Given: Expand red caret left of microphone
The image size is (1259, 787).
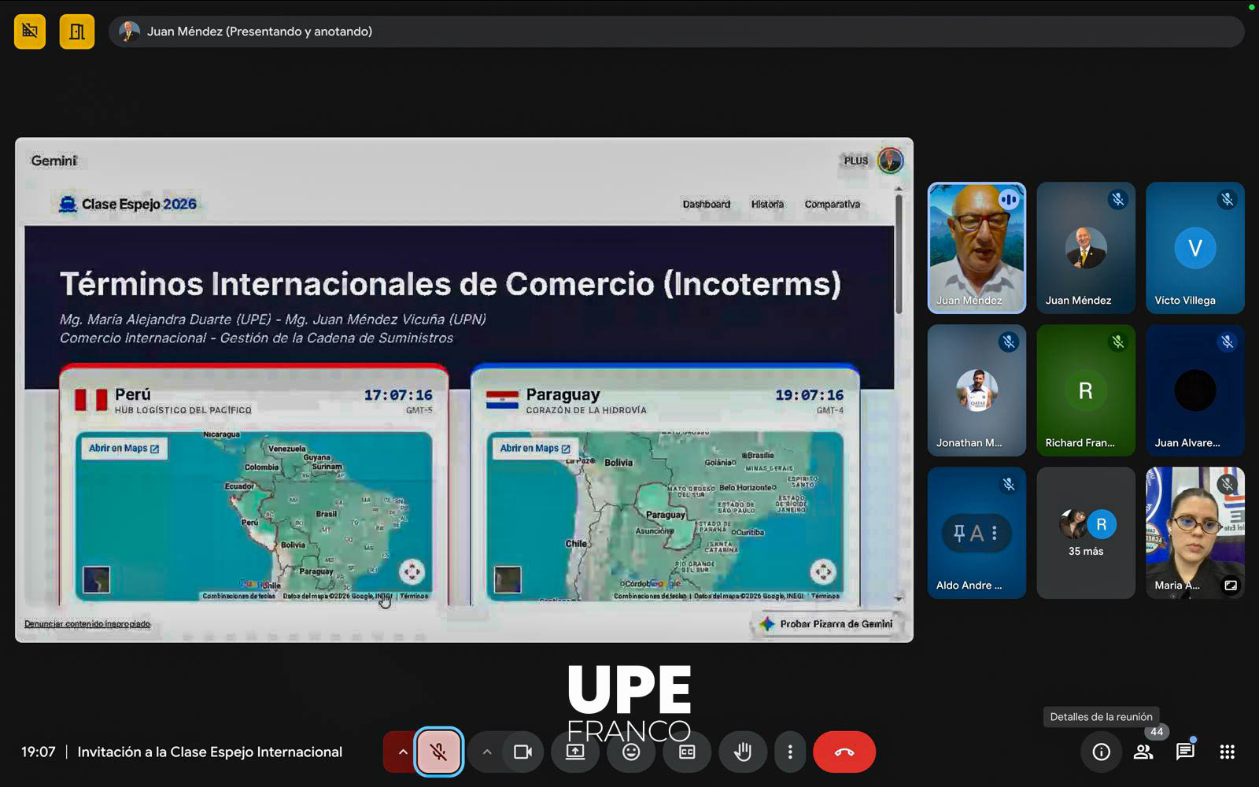Looking at the screenshot, I should (x=402, y=752).
